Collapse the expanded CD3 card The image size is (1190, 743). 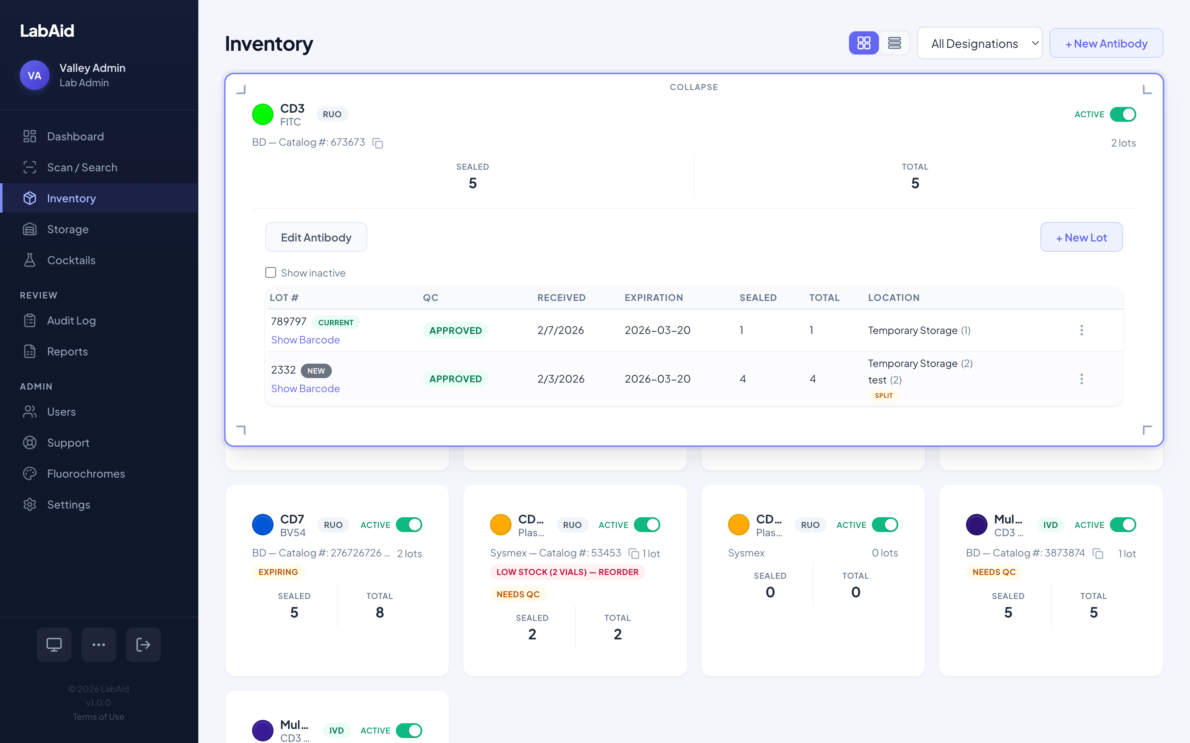point(693,87)
